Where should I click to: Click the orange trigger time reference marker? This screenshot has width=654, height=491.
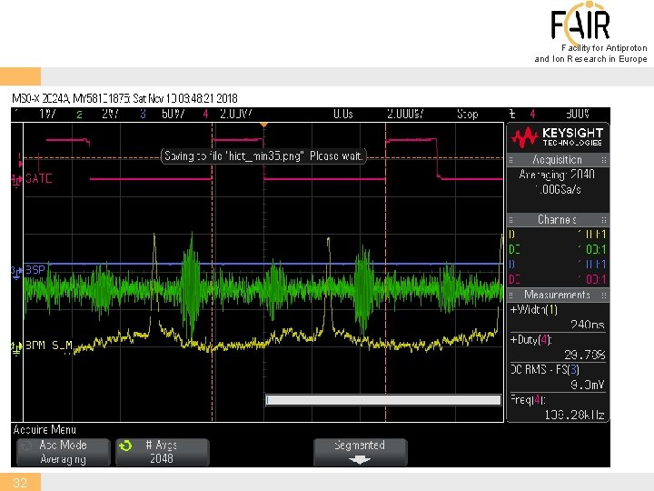click(263, 125)
